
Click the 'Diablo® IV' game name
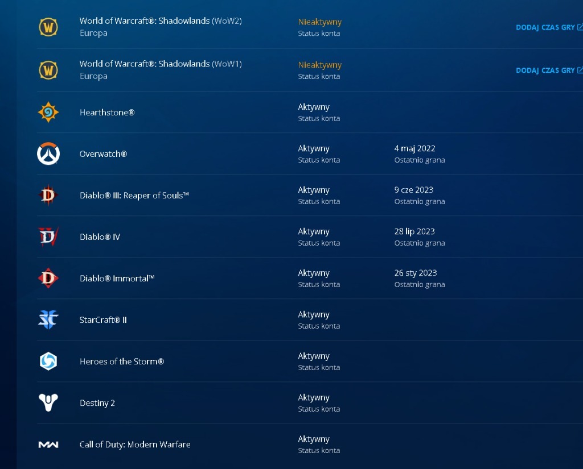100,237
